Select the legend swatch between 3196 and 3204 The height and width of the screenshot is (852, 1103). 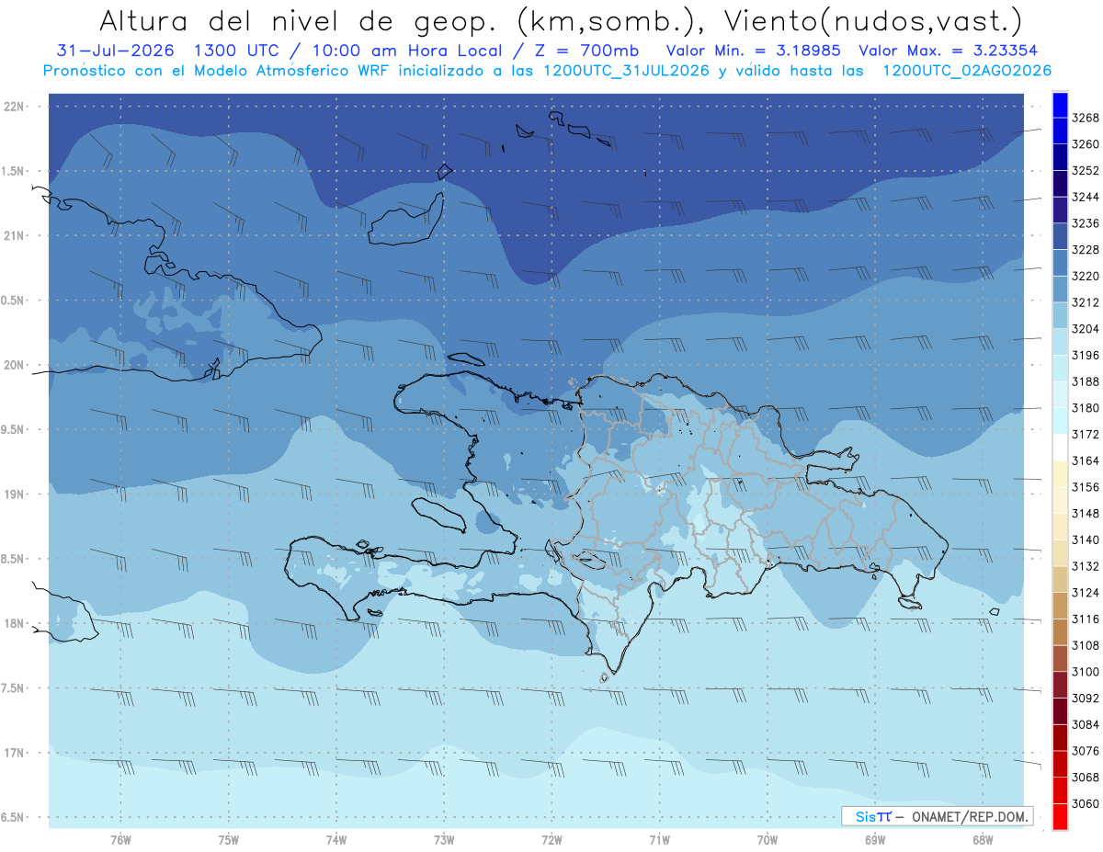coord(1060,342)
